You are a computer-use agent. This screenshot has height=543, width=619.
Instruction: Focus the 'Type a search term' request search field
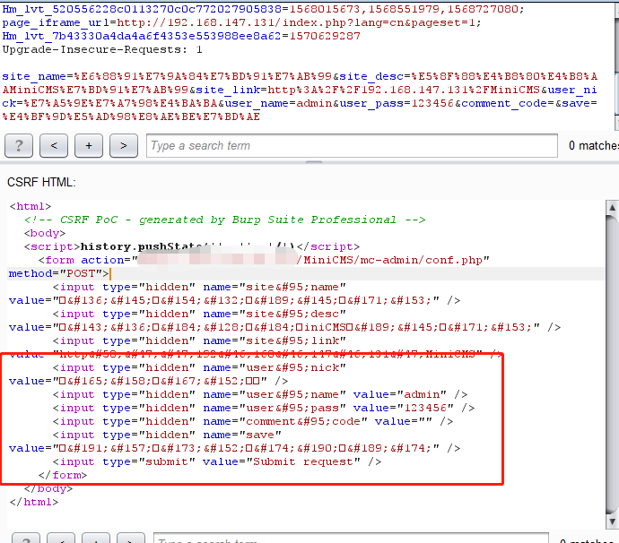(x=352, y=145)
